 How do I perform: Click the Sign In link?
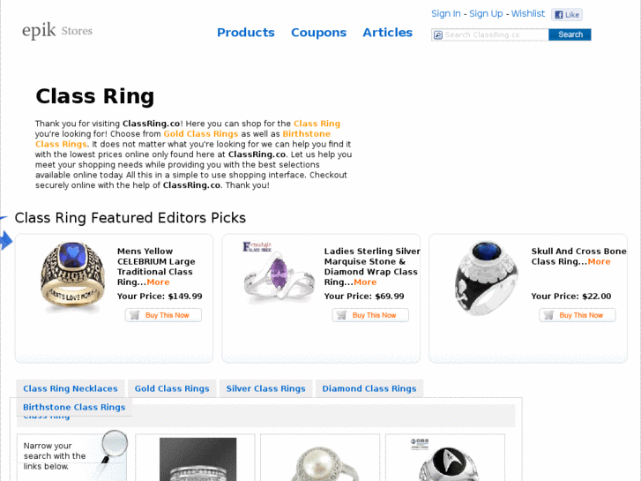tap(445, 13)
